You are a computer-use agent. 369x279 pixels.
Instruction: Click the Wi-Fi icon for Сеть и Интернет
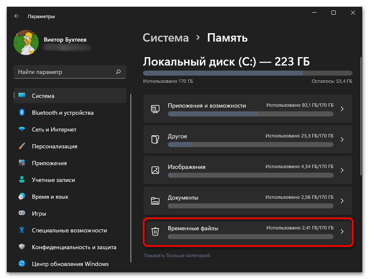click(22, 129)
